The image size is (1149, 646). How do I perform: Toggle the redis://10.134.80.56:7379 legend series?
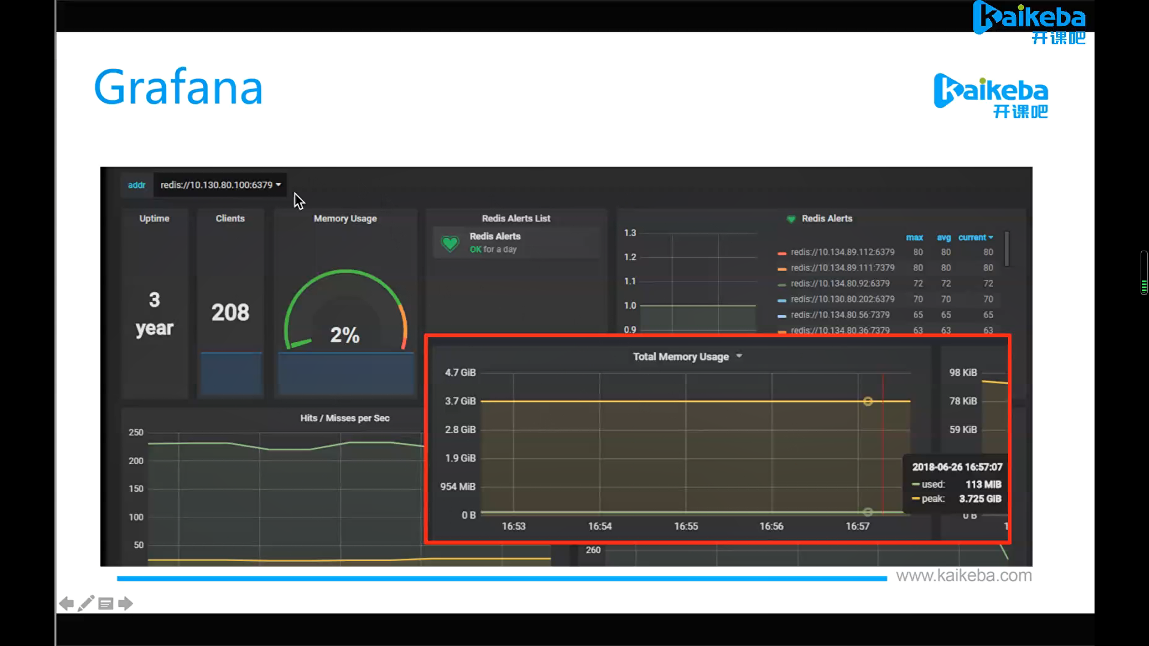coord(840,315)
